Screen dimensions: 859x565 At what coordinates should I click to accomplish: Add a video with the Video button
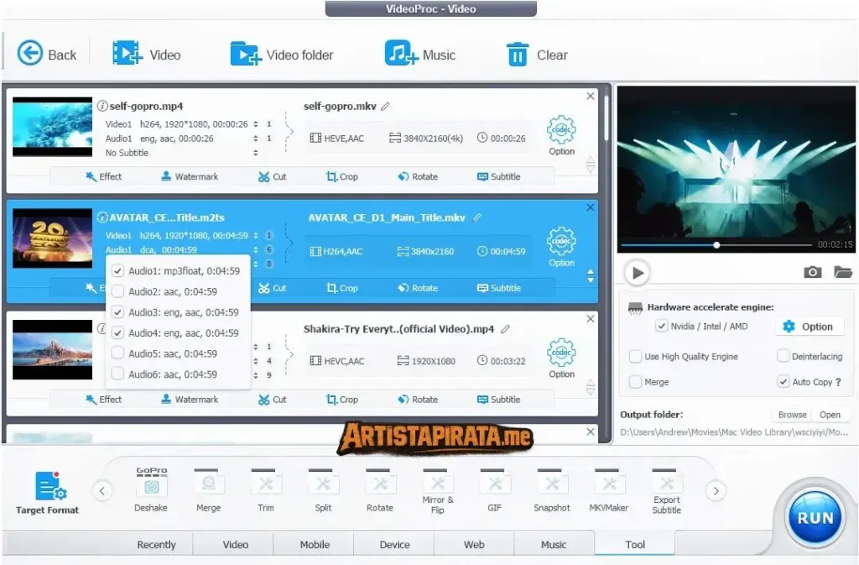148,54
